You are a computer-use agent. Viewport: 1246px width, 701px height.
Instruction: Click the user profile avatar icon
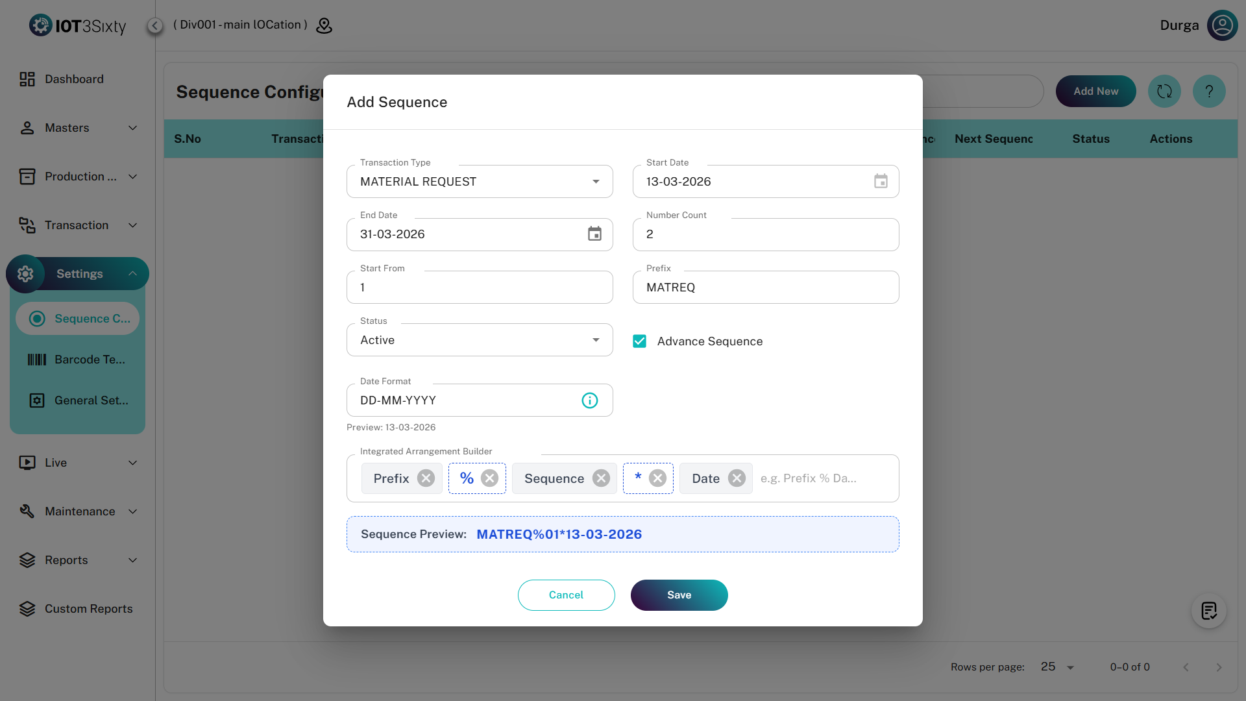click(x=1222, y=25)
